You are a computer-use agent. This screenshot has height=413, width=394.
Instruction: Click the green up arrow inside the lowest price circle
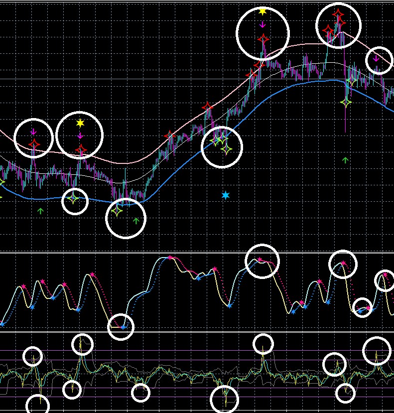pyautogui.click(x=136, y=221)
